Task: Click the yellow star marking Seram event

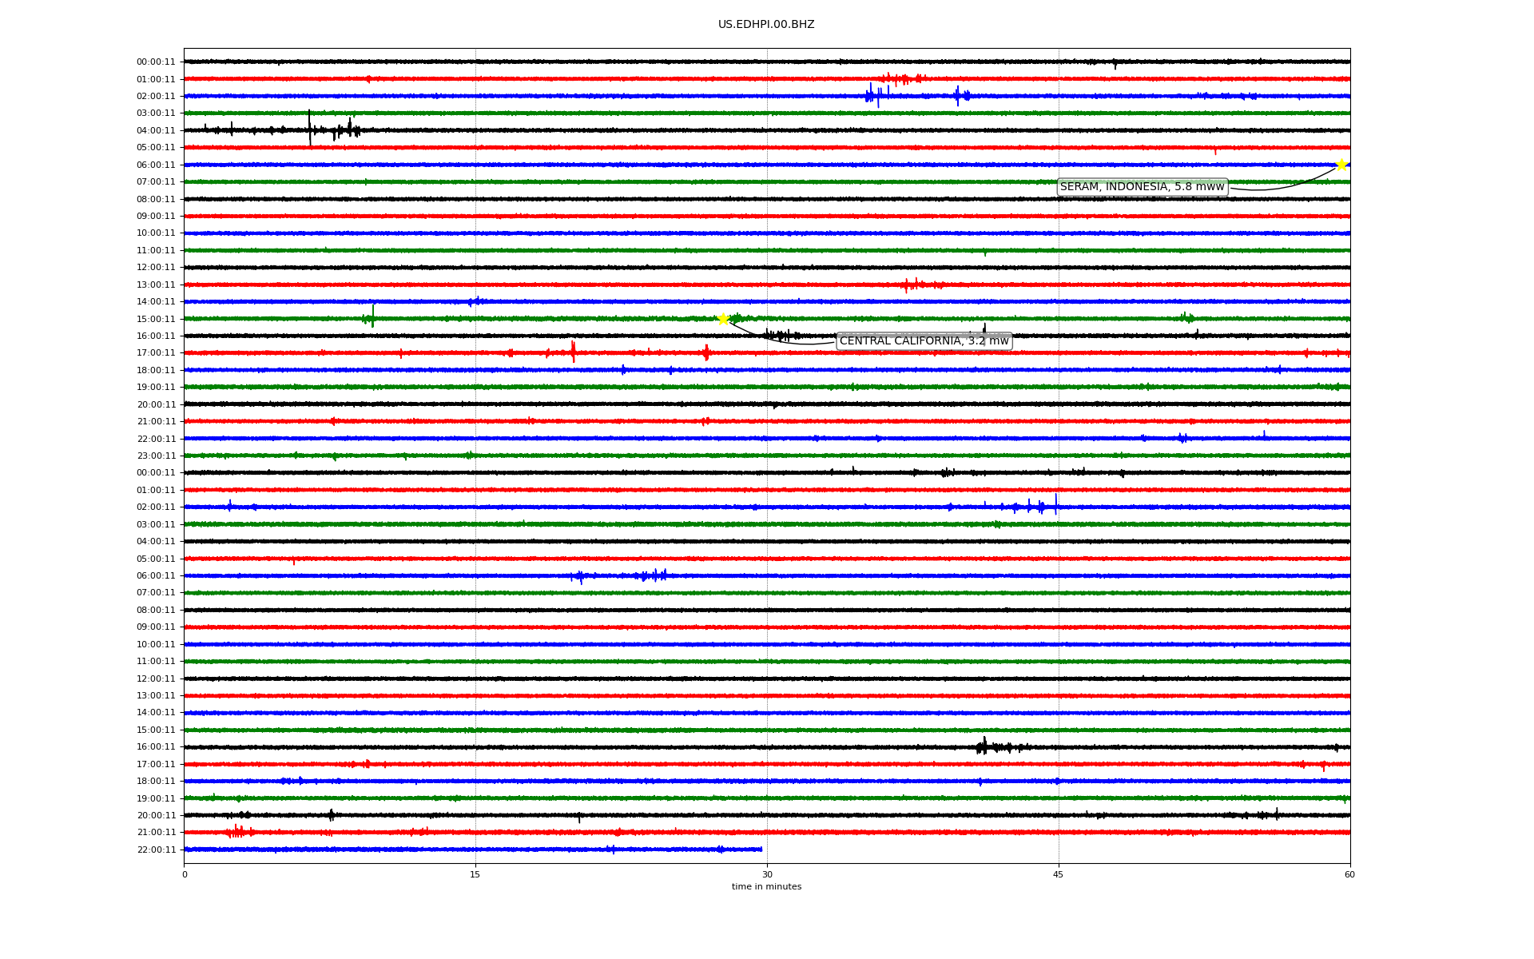Action: coord(1341,165)
